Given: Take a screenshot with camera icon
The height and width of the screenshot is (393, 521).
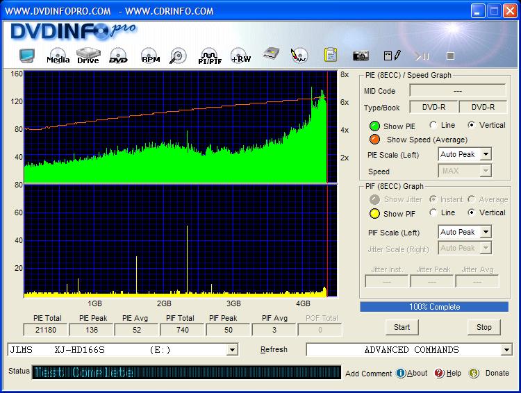Looking at the screenshot, I should click(x=361, y=56).
